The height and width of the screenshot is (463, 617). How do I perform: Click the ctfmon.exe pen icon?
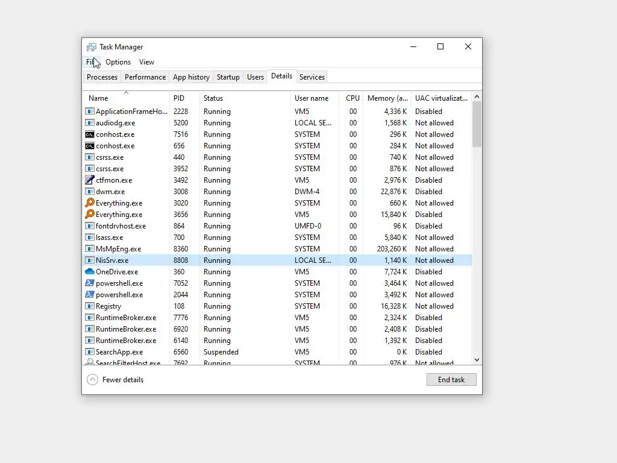(x=90, y=180)
